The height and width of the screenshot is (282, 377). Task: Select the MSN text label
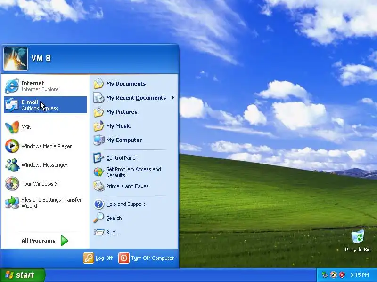pos(26,127)
